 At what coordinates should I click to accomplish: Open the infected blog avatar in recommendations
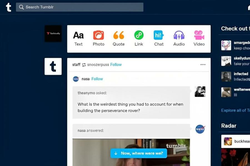[226, 77]
